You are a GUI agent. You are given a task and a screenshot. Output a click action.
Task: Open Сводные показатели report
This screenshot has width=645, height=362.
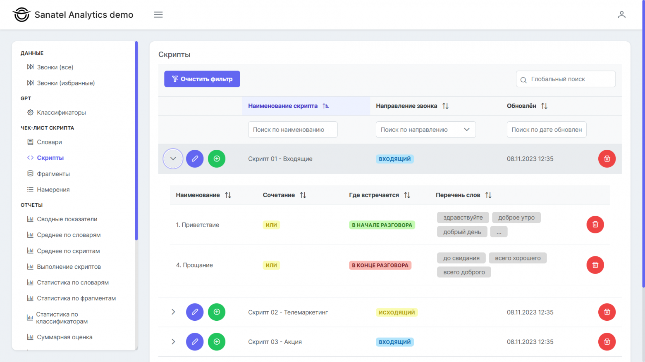(x=67, y=219)
